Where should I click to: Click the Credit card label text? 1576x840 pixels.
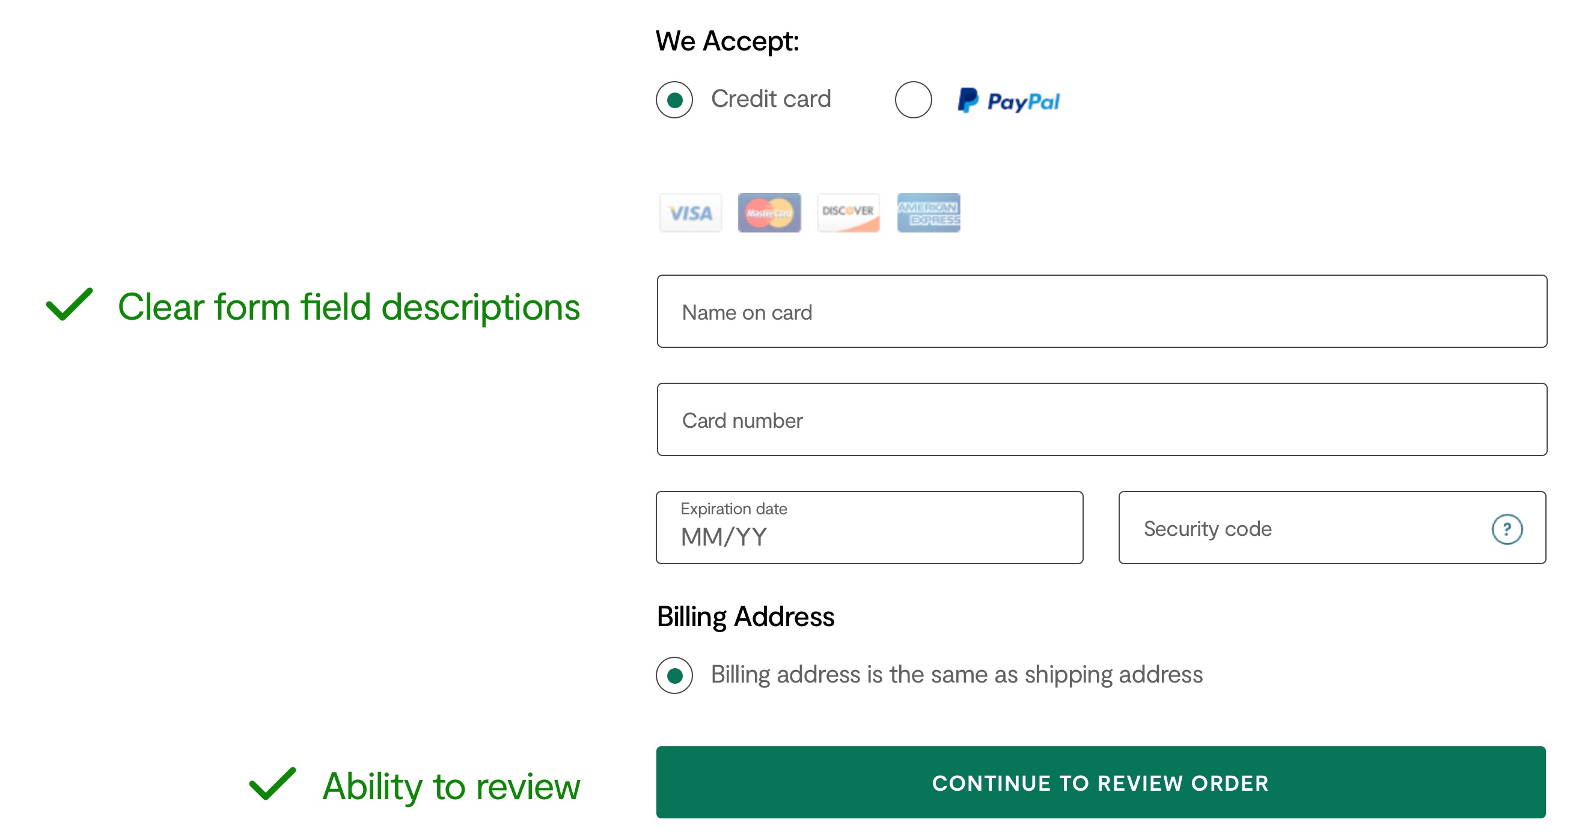tap(771, 99)
